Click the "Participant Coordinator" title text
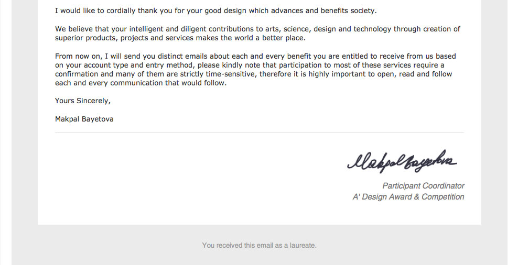This screenshot has width=518, height=265. click(x=423, y=186)
